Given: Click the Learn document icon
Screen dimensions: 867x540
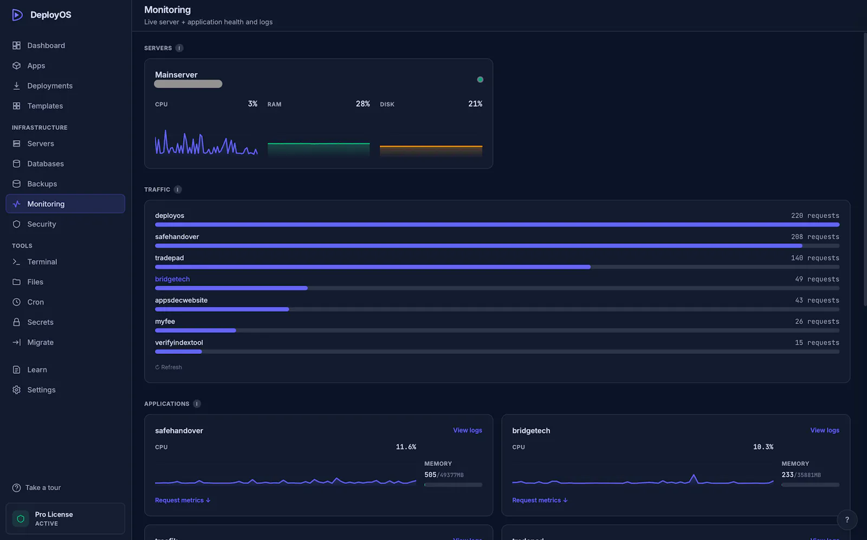Looking at the screenshot, I should 17,370.
